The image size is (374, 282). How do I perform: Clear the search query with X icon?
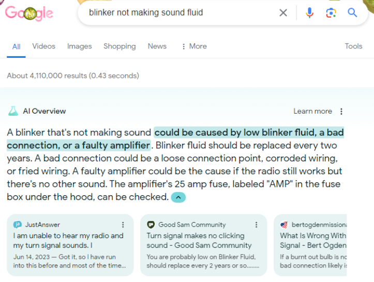pos(283,12)
